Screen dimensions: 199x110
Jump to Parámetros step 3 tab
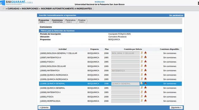tap(70, 21)
